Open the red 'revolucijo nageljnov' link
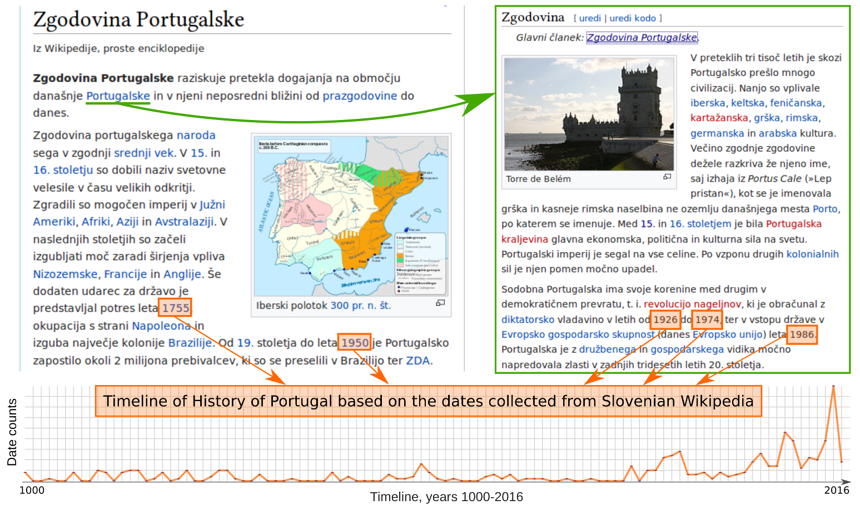This screenshot has width=860, height=505. coord(693,304)
